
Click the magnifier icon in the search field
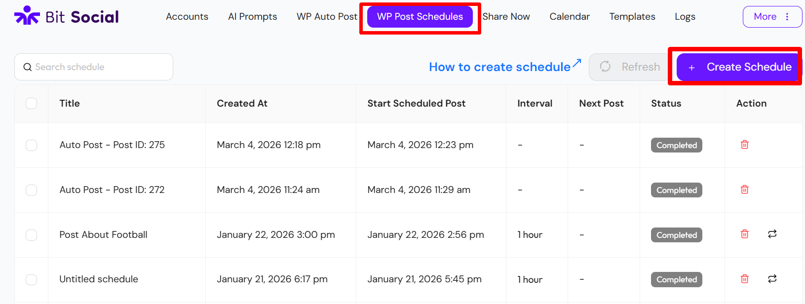point(28,67)
